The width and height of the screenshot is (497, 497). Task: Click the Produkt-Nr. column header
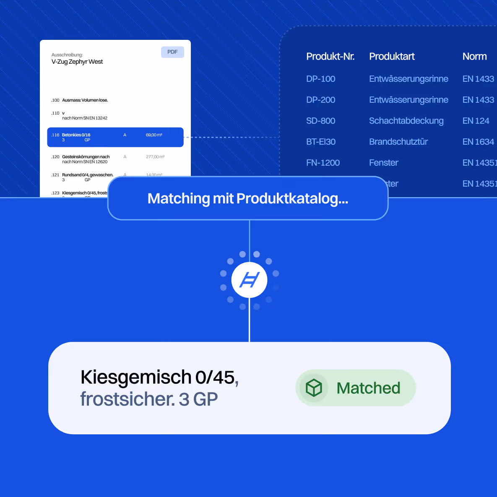[x=330, y=57]
